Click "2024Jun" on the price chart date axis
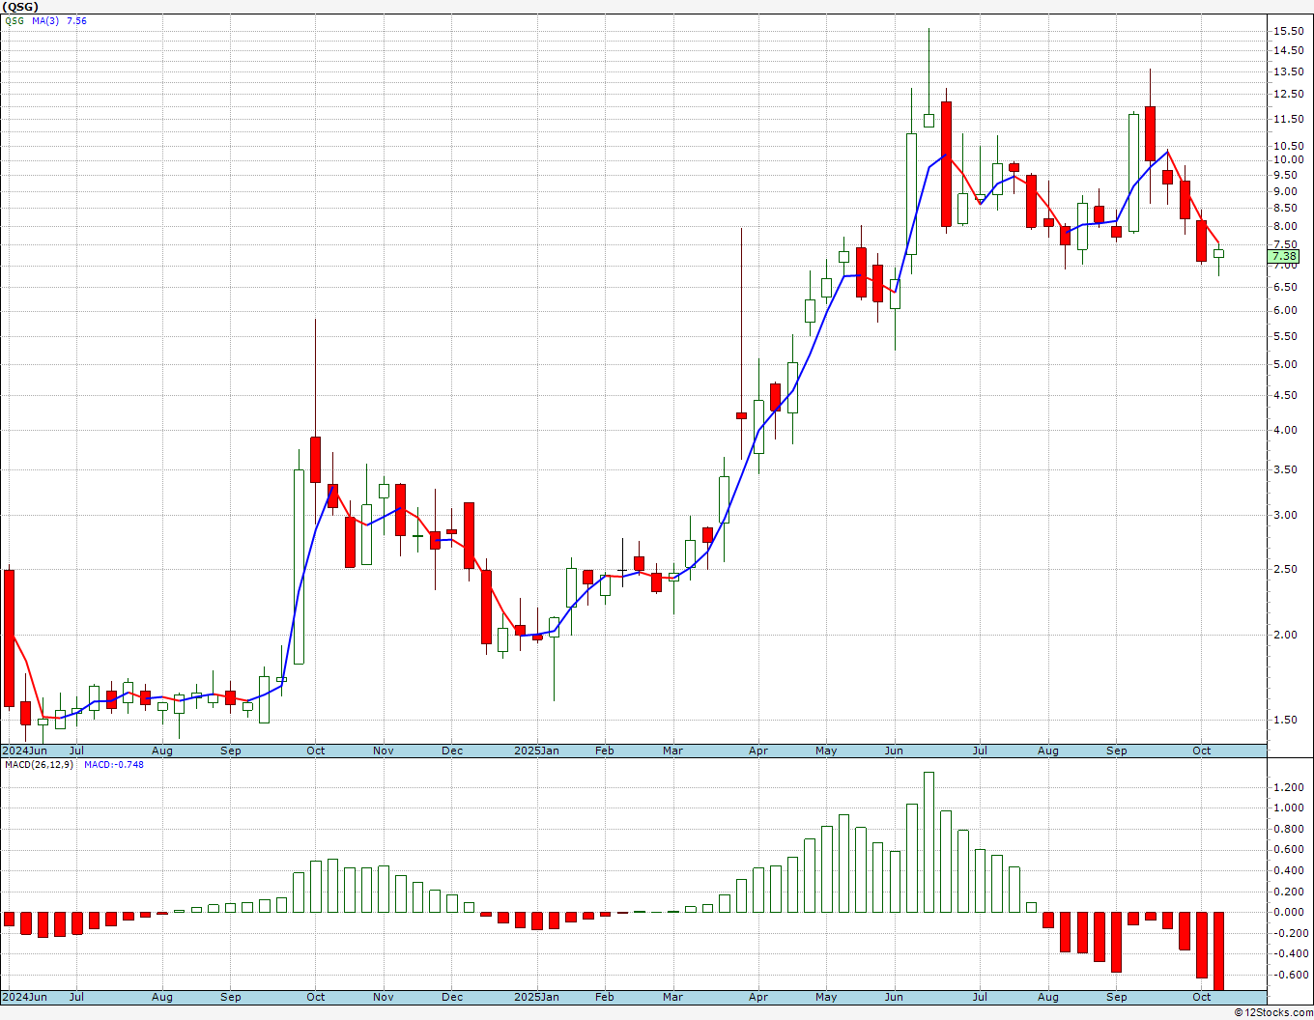The height and width of the screenshot is (1020, 1314). pyautogui.click(x=24, y=751)
